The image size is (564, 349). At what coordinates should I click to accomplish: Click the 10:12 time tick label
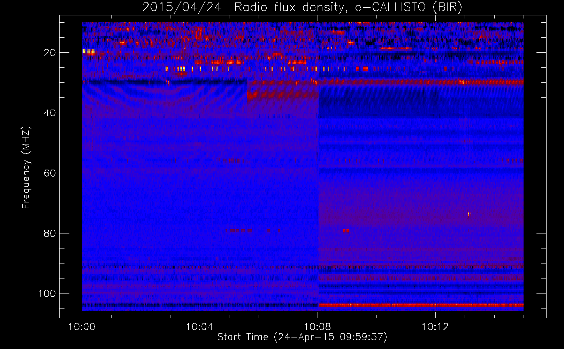pos(435,327)
